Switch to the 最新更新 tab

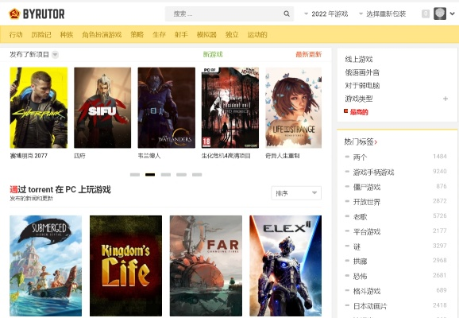click(x=309, y=54)
